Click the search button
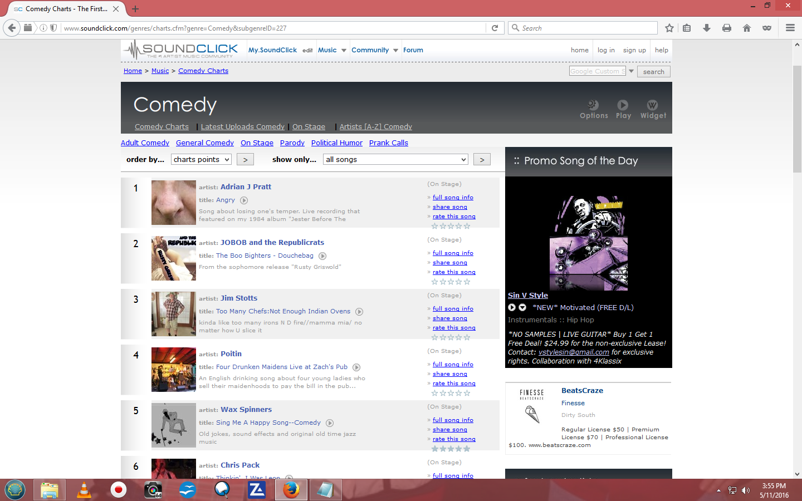 tap(654, 71)
